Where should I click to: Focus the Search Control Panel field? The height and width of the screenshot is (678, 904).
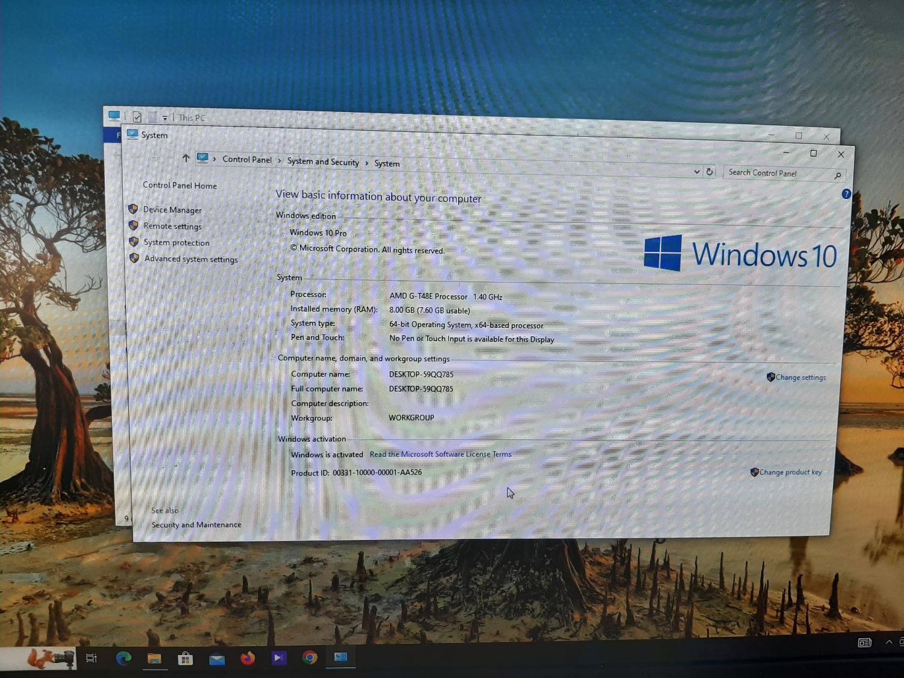pos(784,174)
